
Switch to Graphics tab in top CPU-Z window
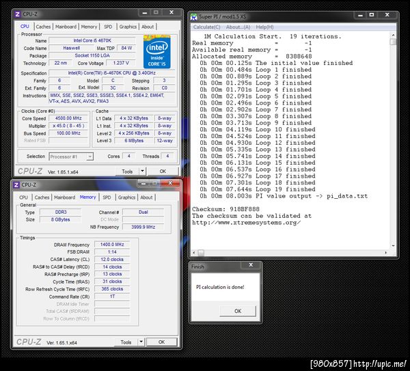point(128,27)
